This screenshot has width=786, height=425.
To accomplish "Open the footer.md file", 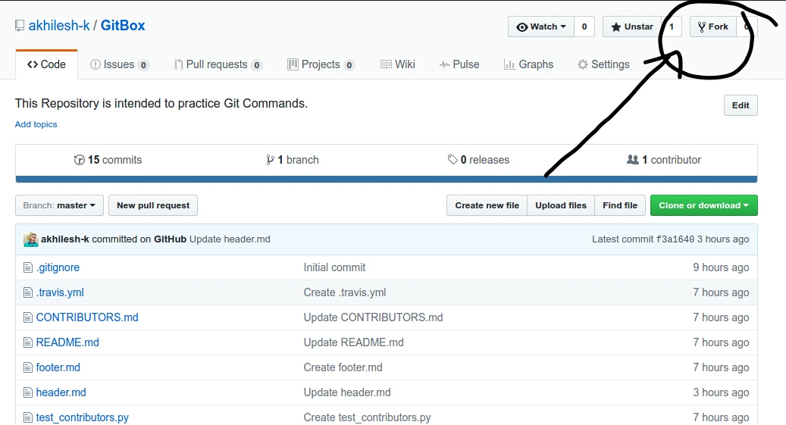I will pyautogui.click(x=58, y=368).
